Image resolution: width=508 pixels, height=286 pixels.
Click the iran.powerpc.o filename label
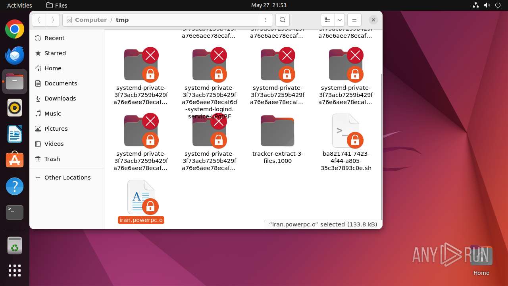141,220
